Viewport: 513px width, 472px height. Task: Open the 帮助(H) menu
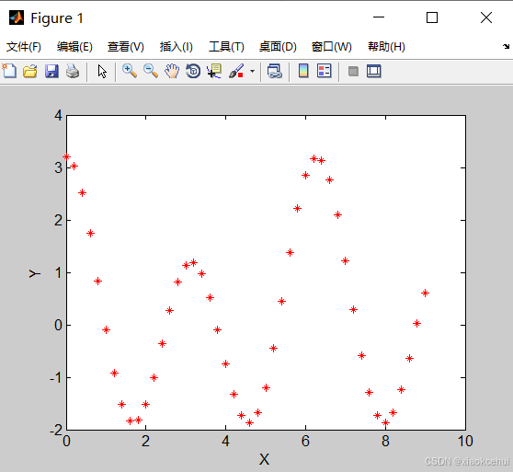tap(386, 47)
